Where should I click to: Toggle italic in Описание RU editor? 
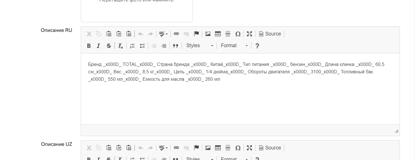tap(99, 46)
